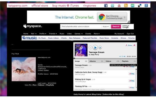The image size is (156, 100).
Task: Open Music News
Action: coord(104,38)
